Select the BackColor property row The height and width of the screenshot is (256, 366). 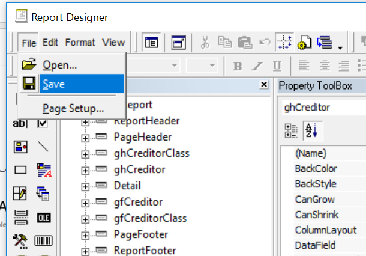click(x=316, y=169)
